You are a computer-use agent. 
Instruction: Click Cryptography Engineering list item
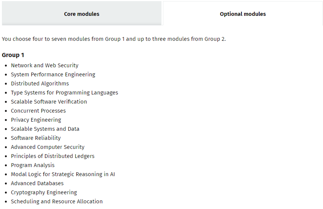click(44, 192)
